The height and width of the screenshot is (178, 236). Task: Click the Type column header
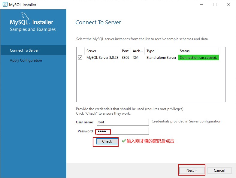161,51
